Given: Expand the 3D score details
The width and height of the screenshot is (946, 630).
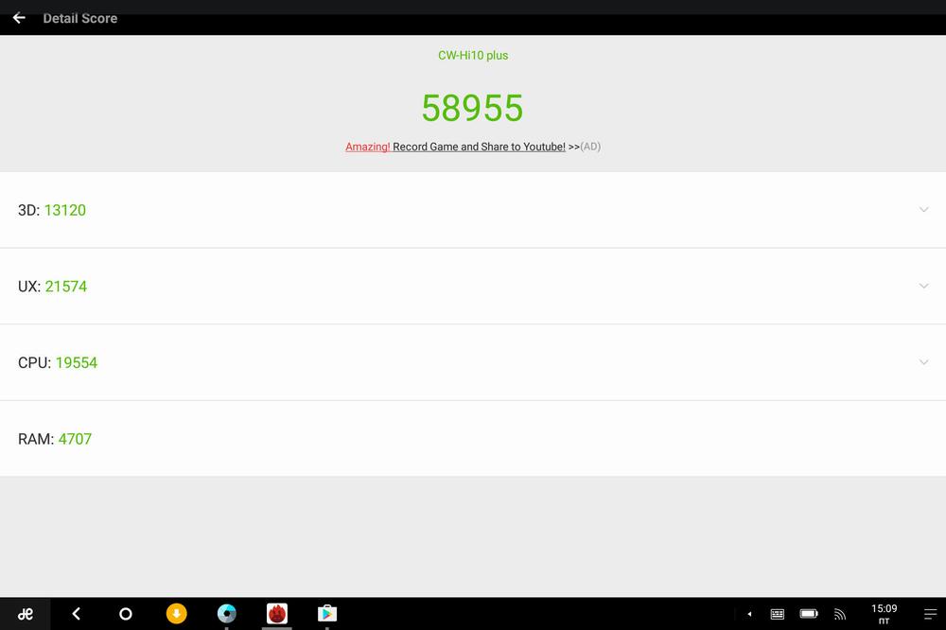Looking at the screenshot, I should (923, 210).
